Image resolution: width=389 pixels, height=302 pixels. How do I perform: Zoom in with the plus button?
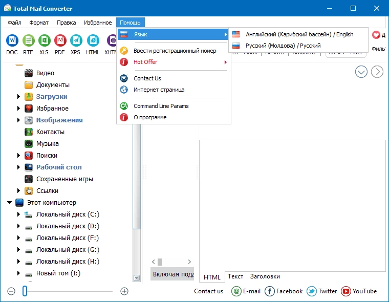[x=124, y=291]
